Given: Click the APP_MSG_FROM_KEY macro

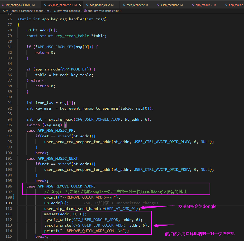Looking at the screenshot, I should (55, 47).
